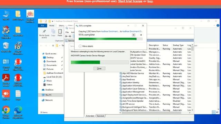The height and width of the screenshot is (124, 221).
Task: Select the AVCTP service icon
Action: point(121,104)
